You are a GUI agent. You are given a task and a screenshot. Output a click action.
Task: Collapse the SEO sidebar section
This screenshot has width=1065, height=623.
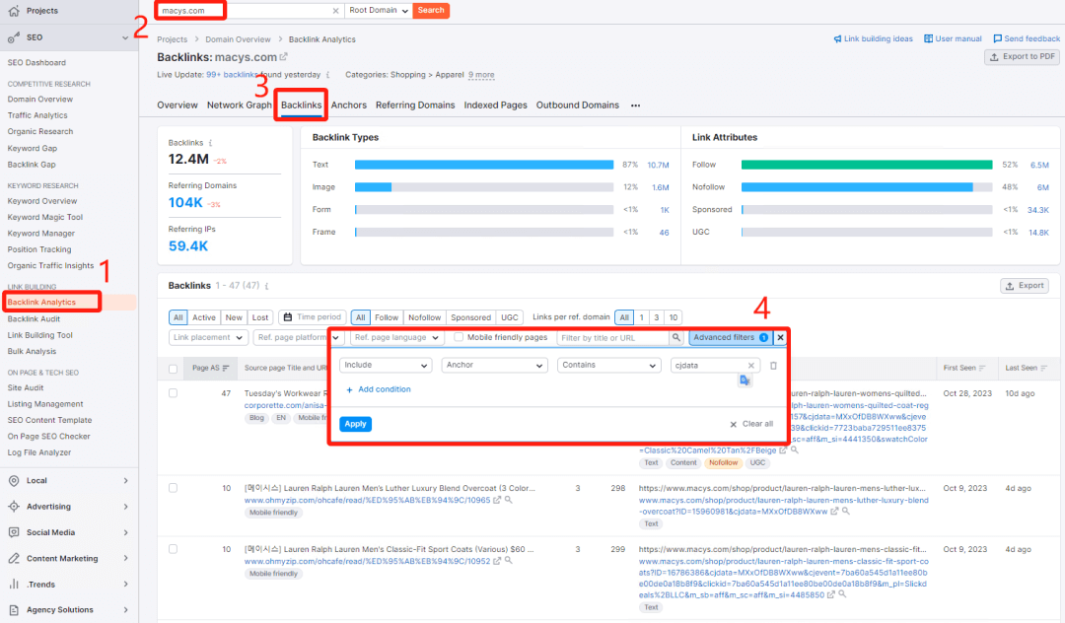[x=125, y=38]
